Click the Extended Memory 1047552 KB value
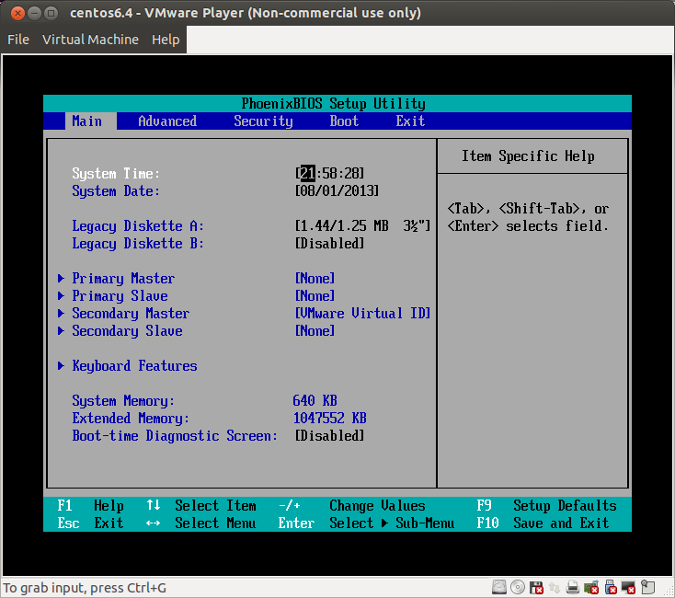Screen dimensions: 675x598 click(330, 418)
